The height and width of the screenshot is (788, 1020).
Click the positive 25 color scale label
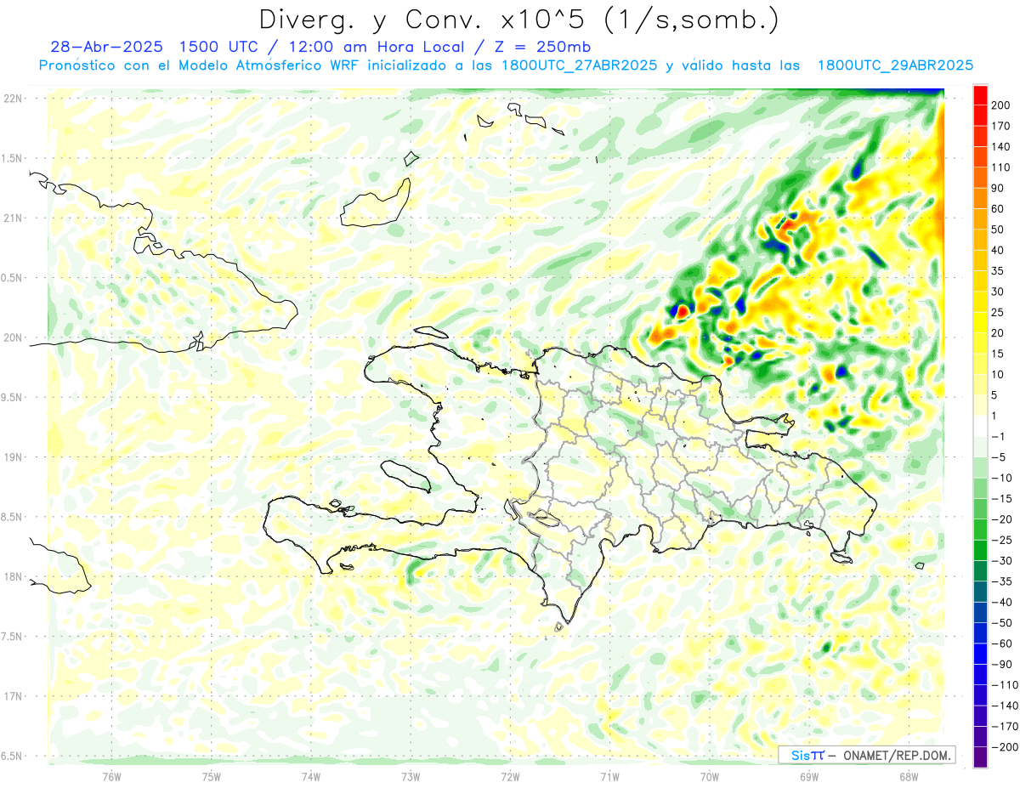(x=999, y=313)
